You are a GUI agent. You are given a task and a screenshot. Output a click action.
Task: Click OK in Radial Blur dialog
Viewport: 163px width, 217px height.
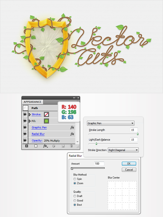point(129,164)
